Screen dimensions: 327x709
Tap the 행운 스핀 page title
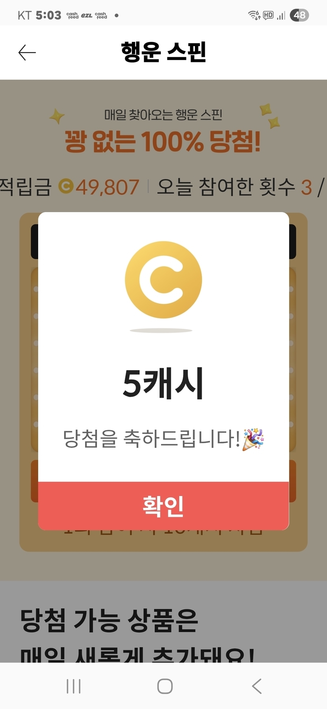163,52
